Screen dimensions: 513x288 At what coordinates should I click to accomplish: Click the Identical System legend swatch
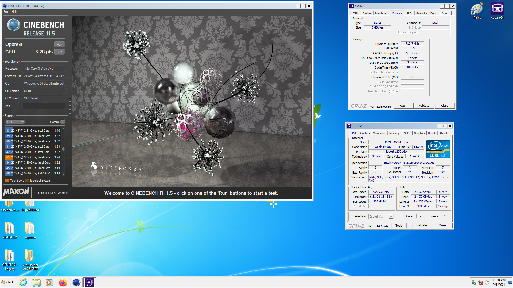point(27,181)
